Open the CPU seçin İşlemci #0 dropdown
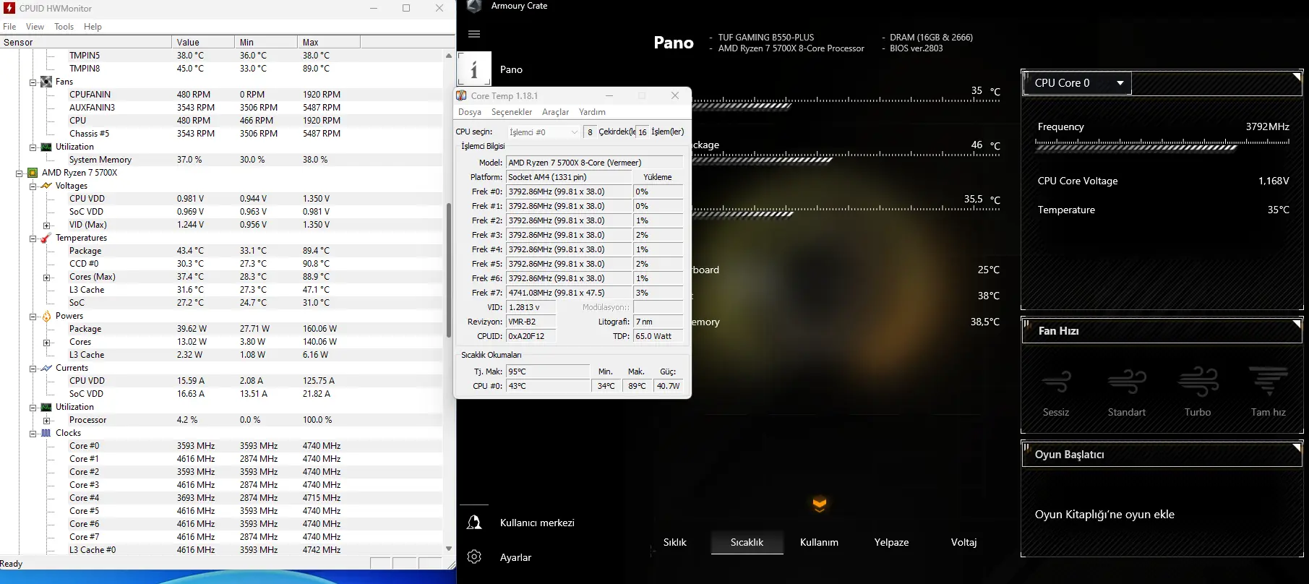Screen dimensions: 1309x584 tap(544, 132)
